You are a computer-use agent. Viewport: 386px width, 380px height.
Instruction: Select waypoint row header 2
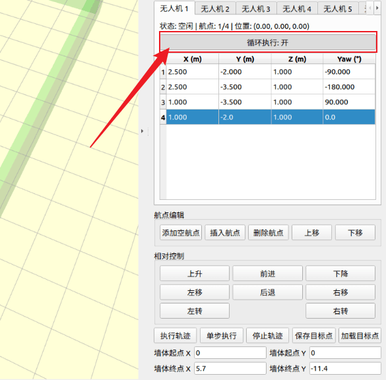163,87
